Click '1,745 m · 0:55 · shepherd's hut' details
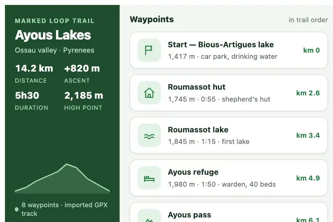Image resolution: width=333 pixels, height=222 pixels. (219, 99)
